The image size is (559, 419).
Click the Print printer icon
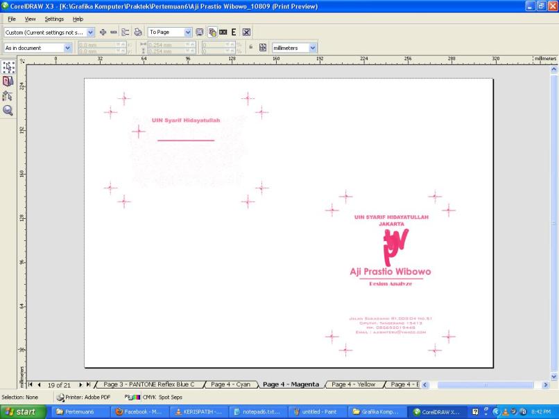click(138, 33)
